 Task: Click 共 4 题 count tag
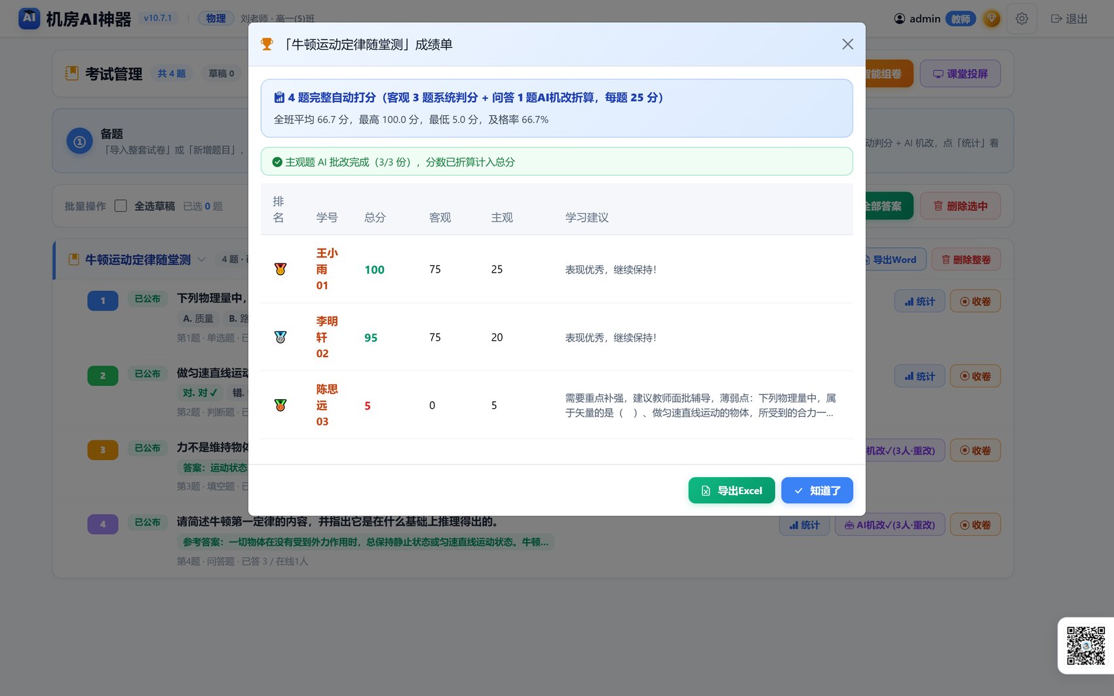pos(171,73)
